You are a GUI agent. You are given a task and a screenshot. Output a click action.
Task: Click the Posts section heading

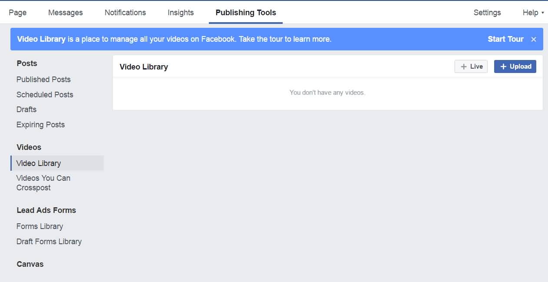27,63
